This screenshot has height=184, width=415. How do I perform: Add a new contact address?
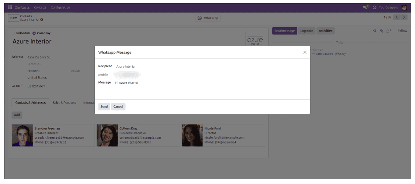point(17,115)
